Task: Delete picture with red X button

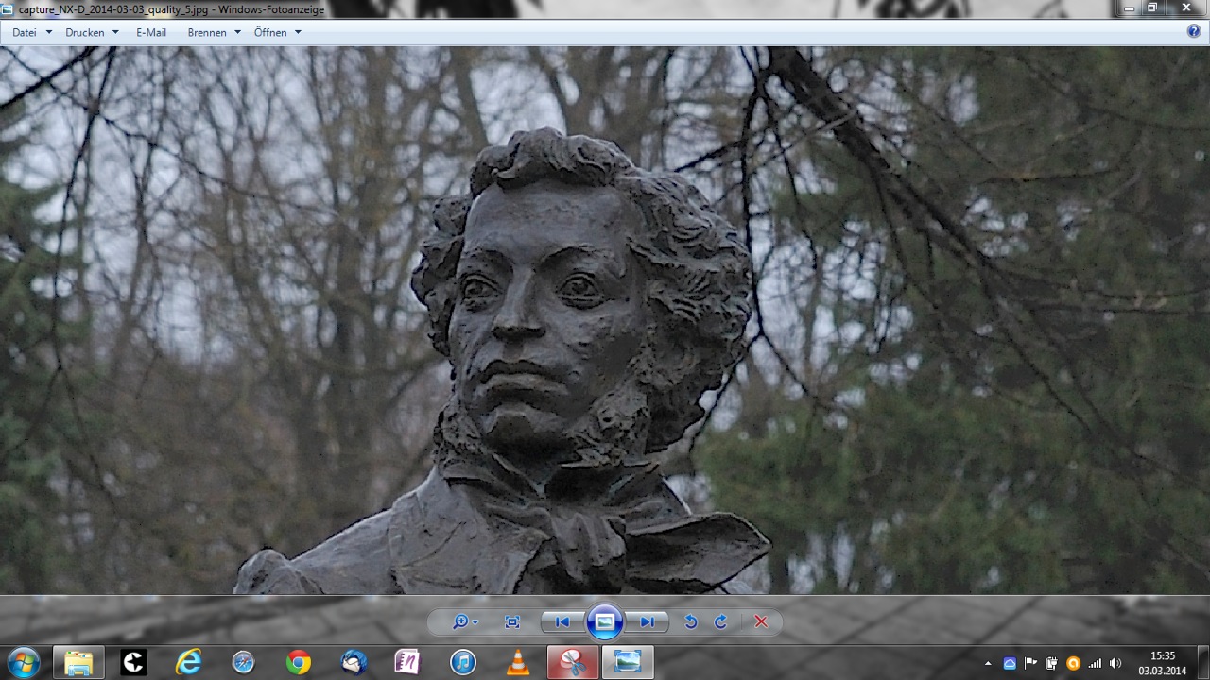Action: [x=761, y=621]
